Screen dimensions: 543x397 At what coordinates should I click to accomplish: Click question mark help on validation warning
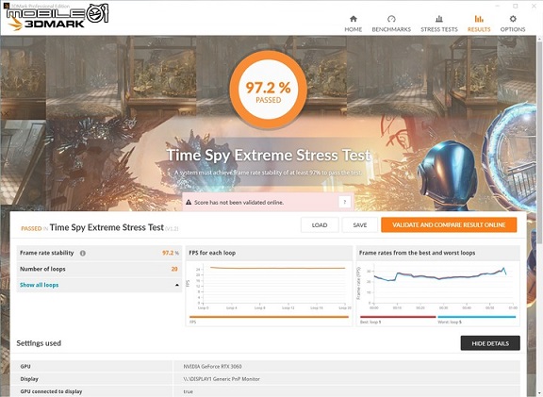point(345,202)
